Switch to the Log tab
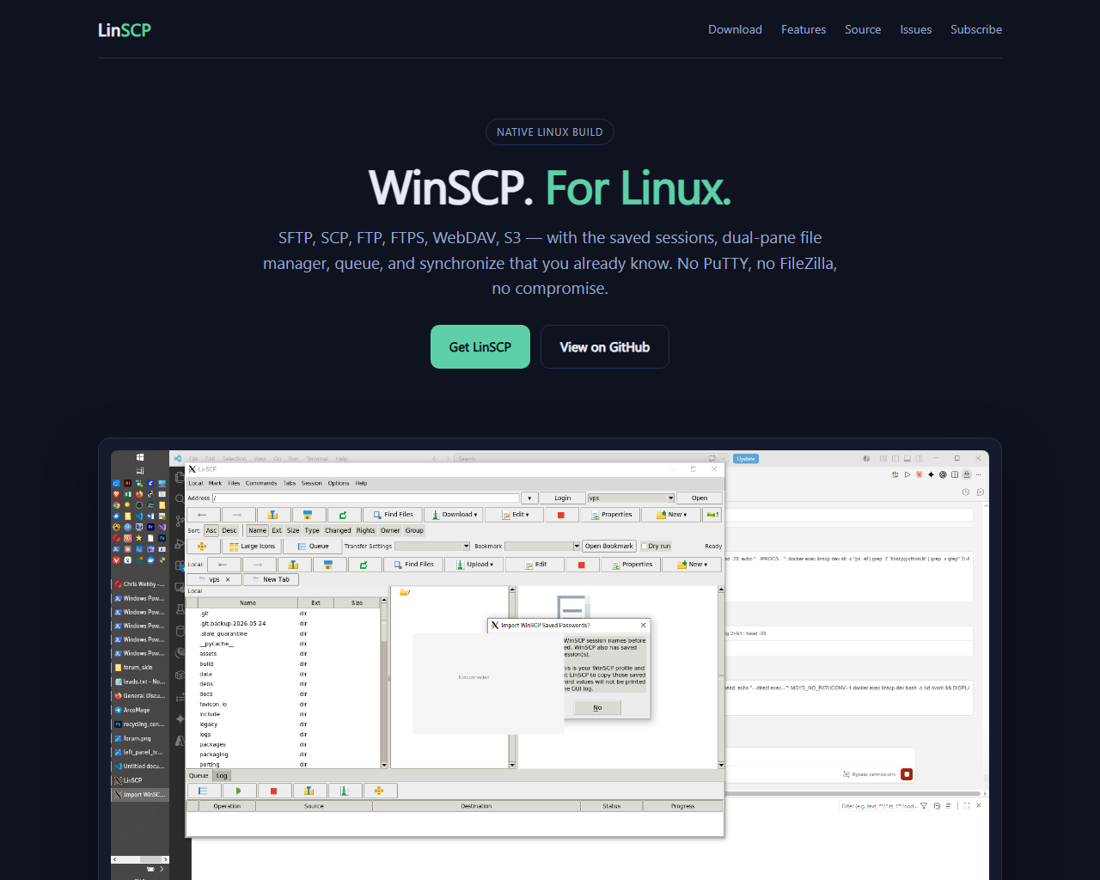Image resolution: width=1100 pixels, height=880 pixels. (x=222, y=775)
